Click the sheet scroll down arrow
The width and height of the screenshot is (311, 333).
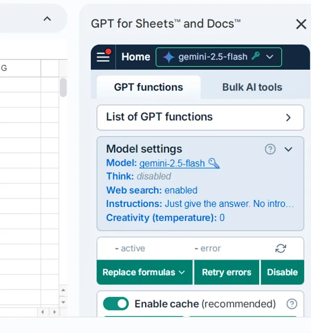pos(63,302)
